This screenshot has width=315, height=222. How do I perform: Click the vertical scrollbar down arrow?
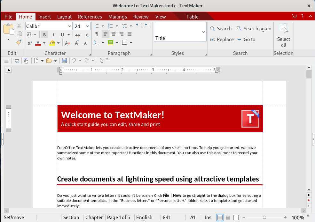(309, 190)
